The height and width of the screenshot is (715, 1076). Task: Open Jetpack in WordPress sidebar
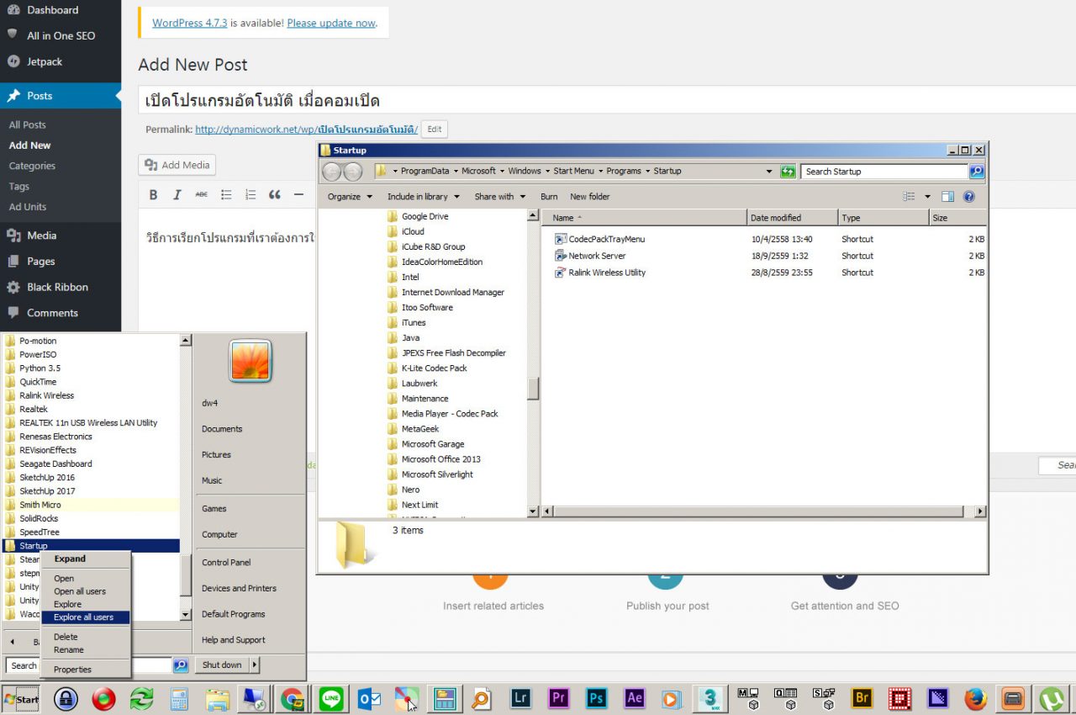tap(61, 61)
